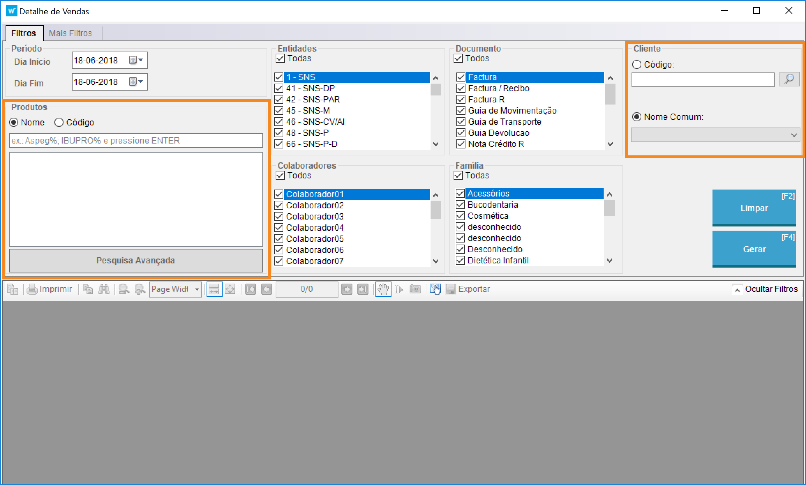Switch to the Mais Filtros tab

click(x=70, y=33)
